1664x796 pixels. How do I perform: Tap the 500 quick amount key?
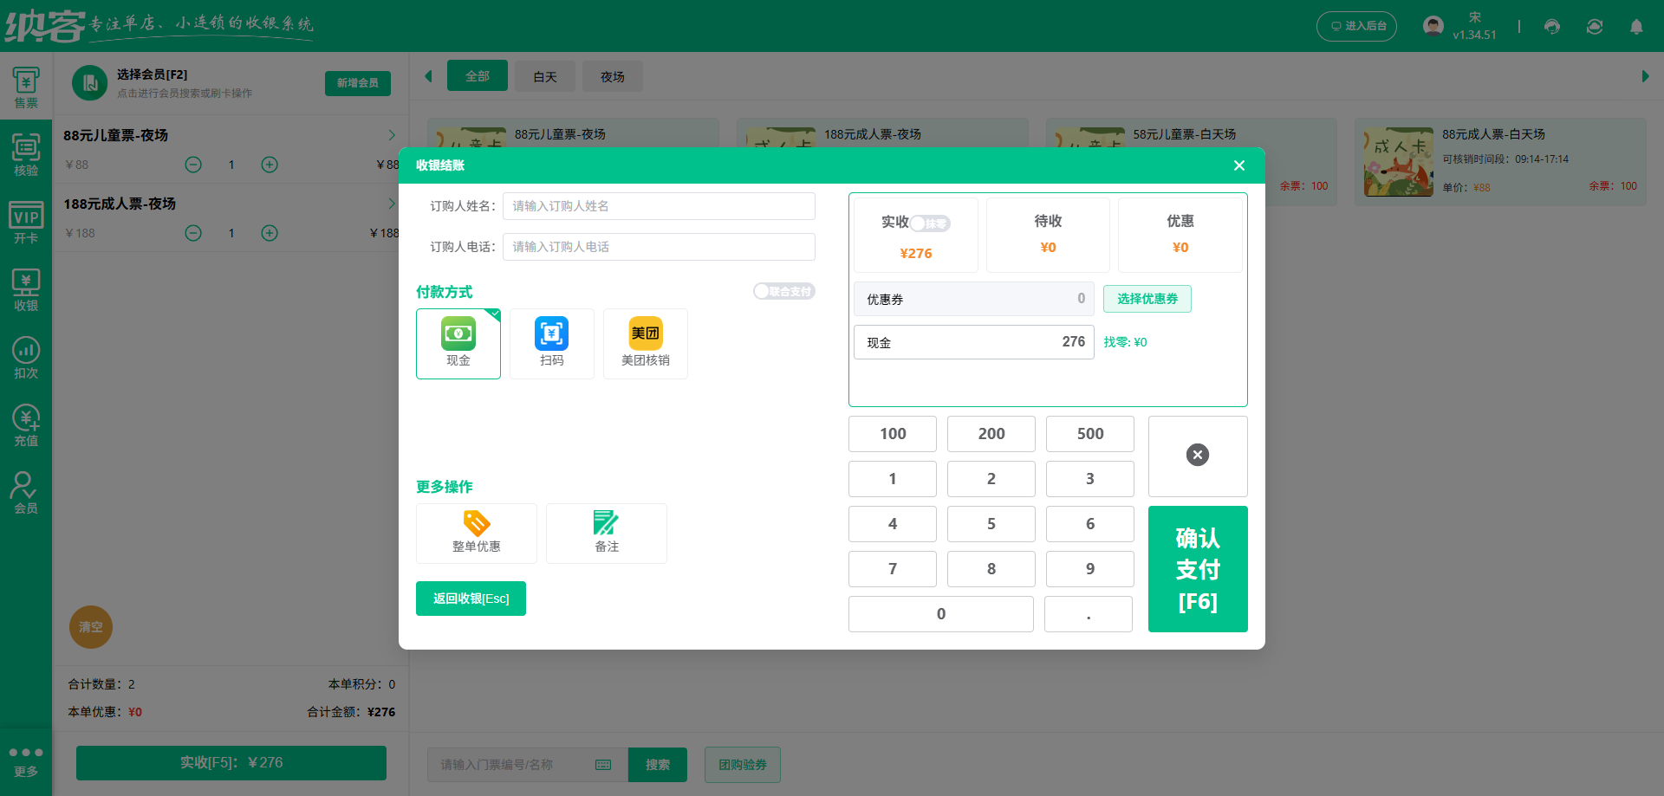tap(1090, 434)
